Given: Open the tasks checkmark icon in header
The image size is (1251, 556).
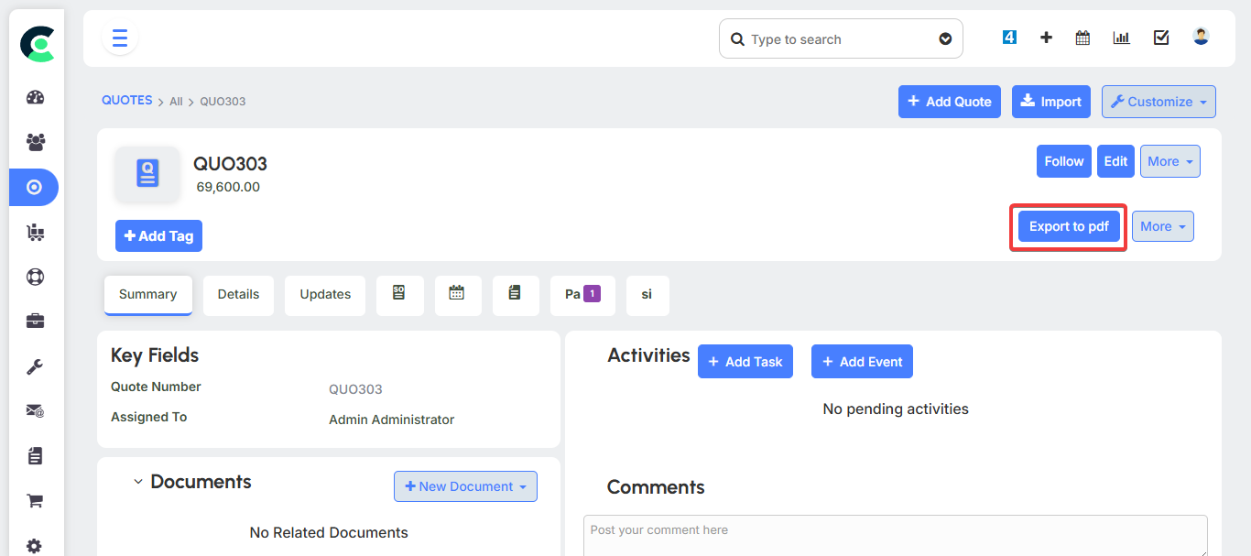Looking at the screenshot, I should click(x=1161, y=38).
